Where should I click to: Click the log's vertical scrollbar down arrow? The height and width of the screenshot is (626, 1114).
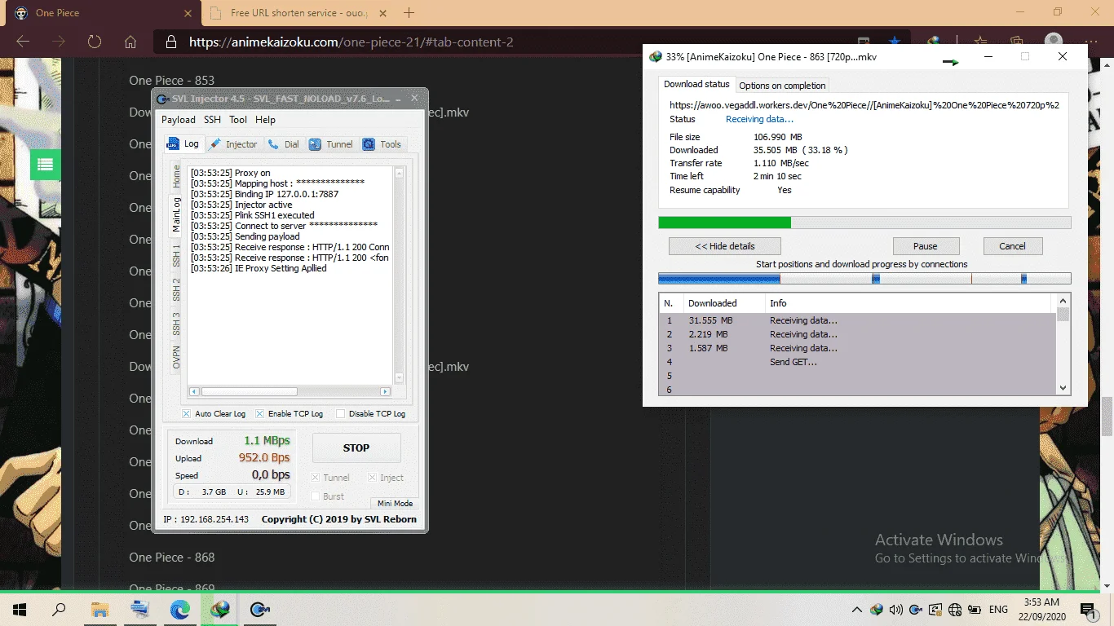click(399, 377)
